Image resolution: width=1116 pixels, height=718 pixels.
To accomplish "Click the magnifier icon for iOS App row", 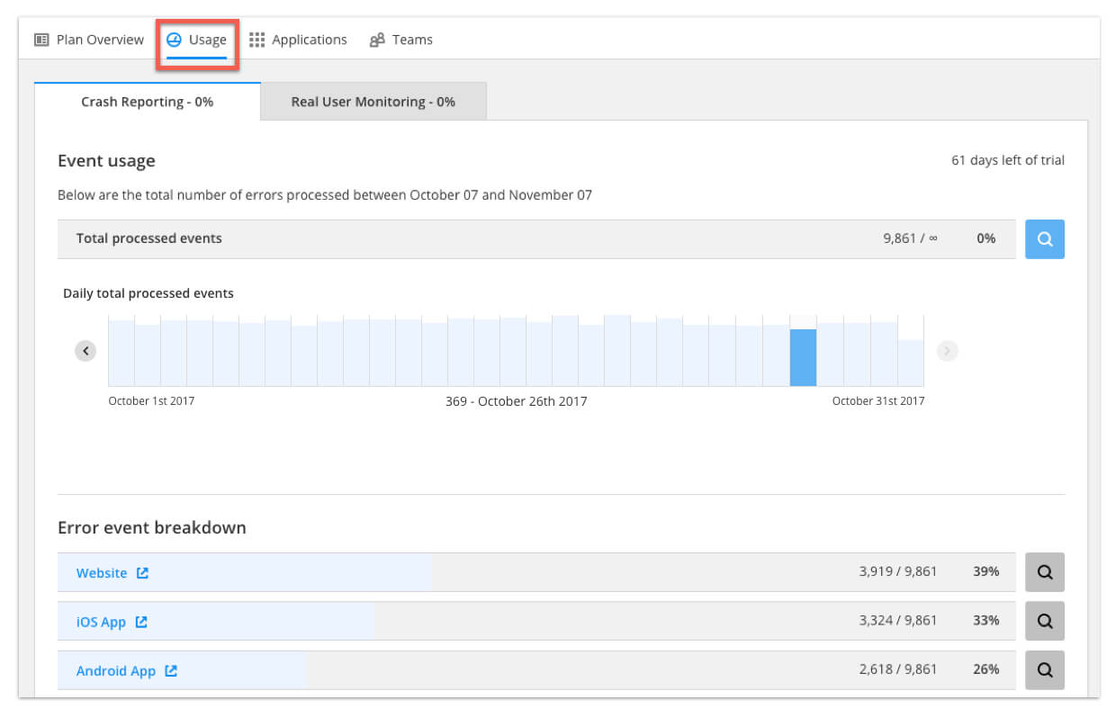I will click(1044, 621).
